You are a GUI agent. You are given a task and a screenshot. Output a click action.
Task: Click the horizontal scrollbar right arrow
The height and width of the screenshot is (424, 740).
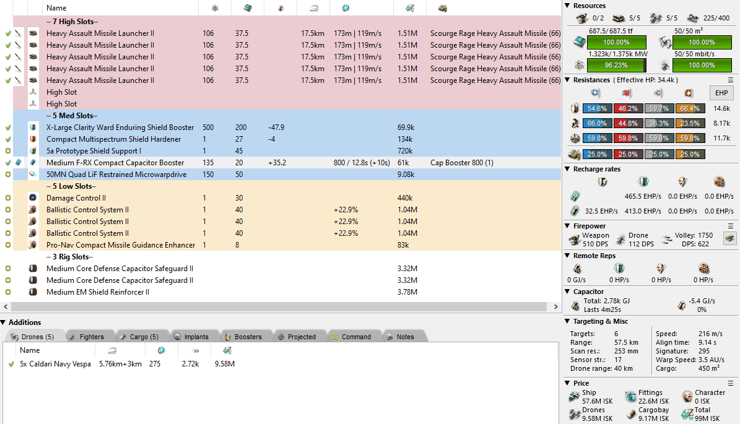555,306
